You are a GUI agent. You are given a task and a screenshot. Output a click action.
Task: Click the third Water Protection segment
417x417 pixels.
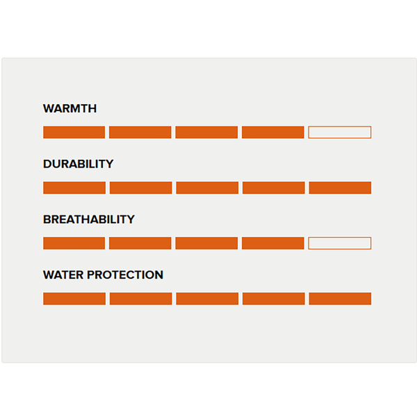coord(206,299)
